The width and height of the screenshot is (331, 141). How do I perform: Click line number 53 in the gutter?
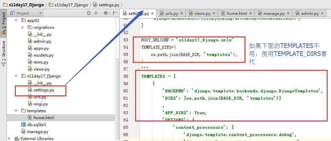click(126, 40)
